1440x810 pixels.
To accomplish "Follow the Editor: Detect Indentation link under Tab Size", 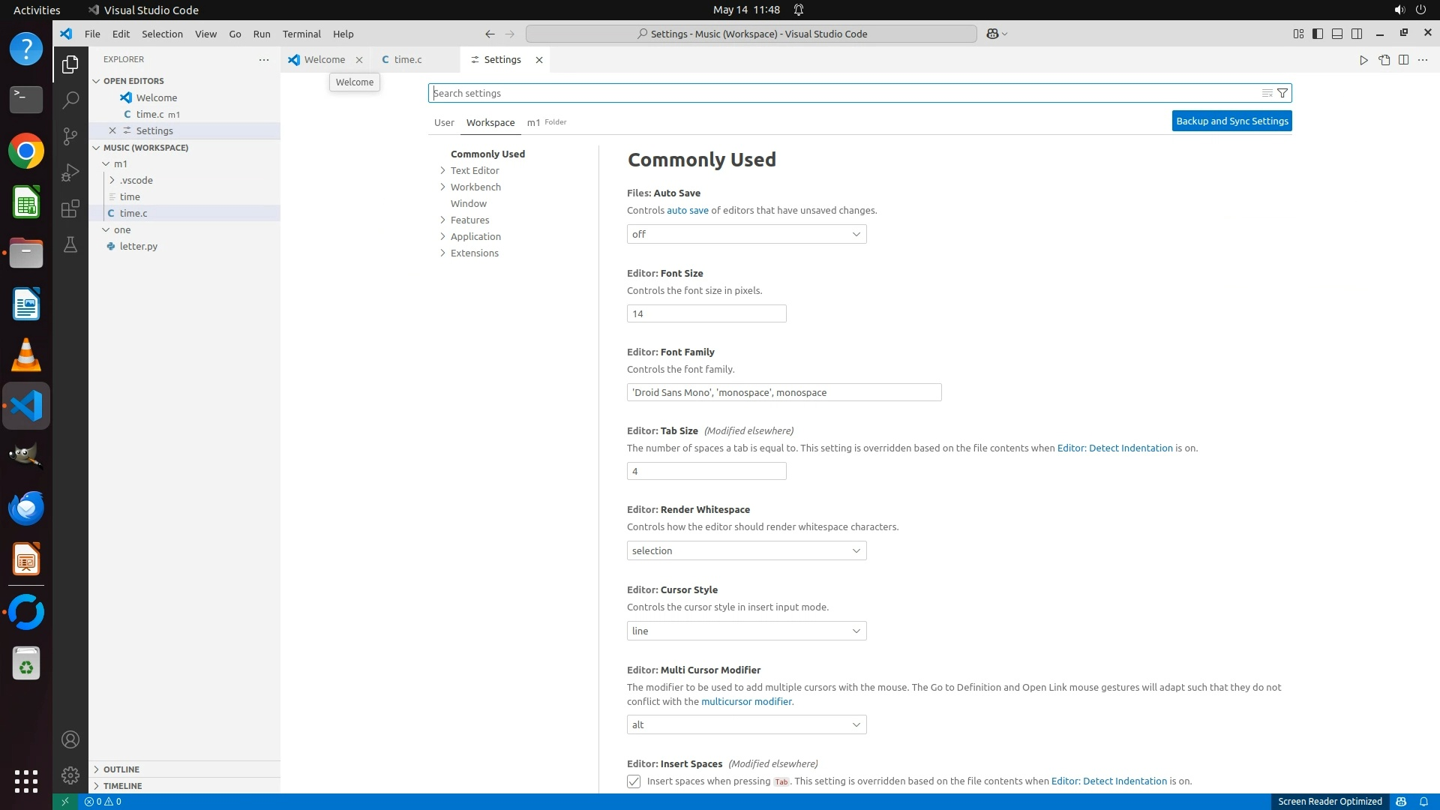I will 1114,448.
